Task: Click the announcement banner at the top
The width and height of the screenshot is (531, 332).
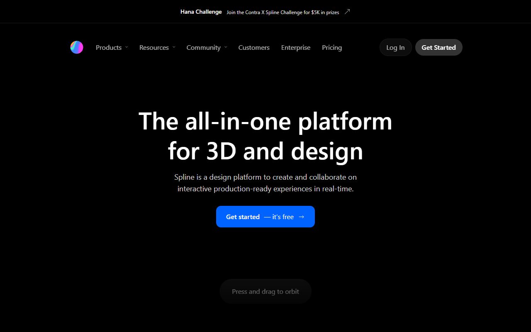Action: 265,11
